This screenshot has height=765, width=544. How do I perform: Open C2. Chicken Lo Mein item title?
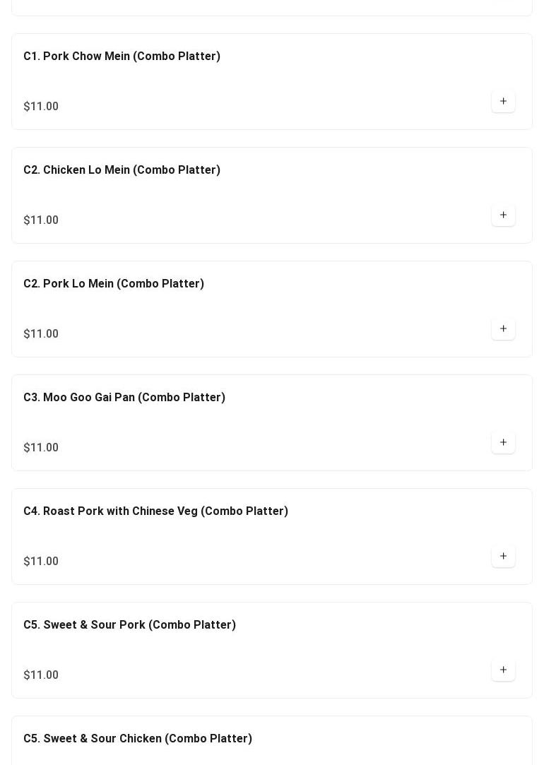point(122,170)
